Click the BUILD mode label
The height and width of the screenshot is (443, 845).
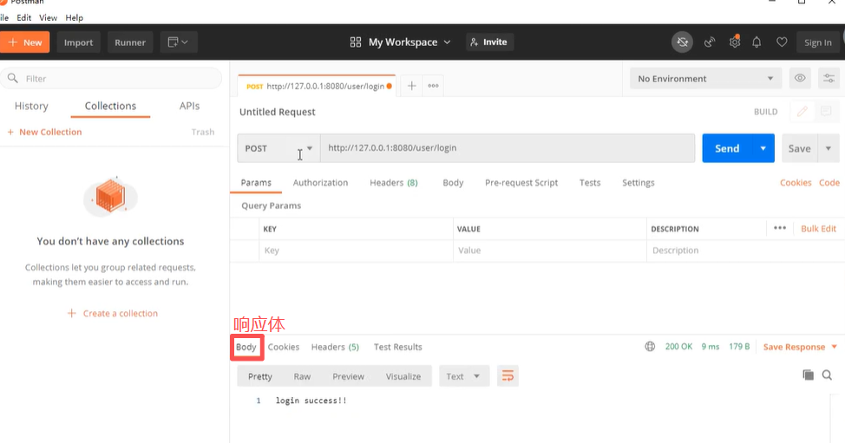click(766, 112)
